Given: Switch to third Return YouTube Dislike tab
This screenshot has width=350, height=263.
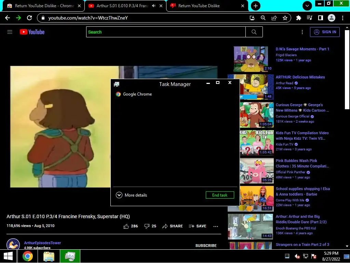Looking at the screenshot, I should (x=199, y=6).
